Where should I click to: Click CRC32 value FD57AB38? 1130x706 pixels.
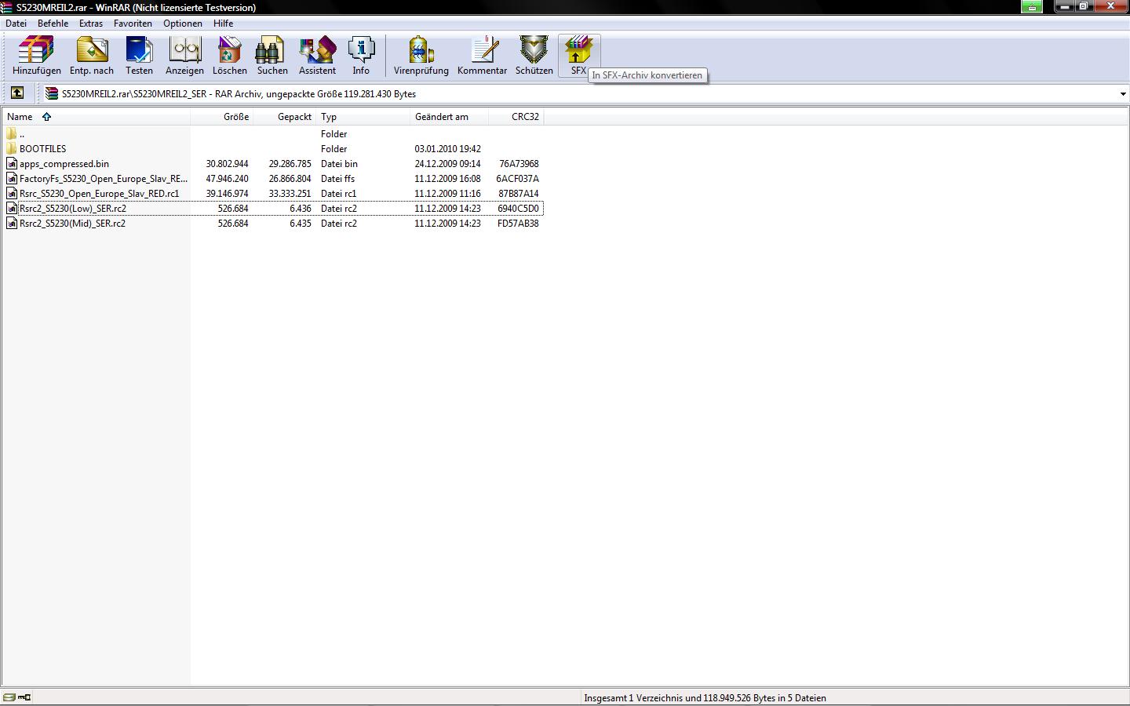518,224
